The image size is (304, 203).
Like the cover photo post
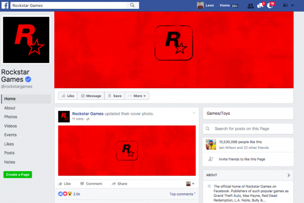[65, 184]
